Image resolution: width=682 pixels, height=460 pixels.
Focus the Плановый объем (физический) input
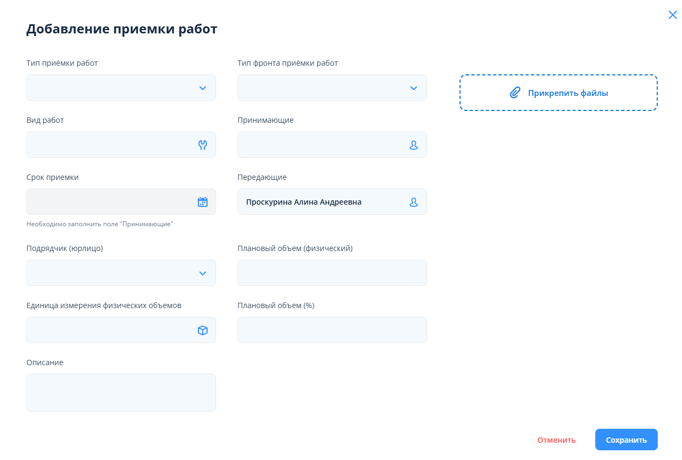click(332, 273)
